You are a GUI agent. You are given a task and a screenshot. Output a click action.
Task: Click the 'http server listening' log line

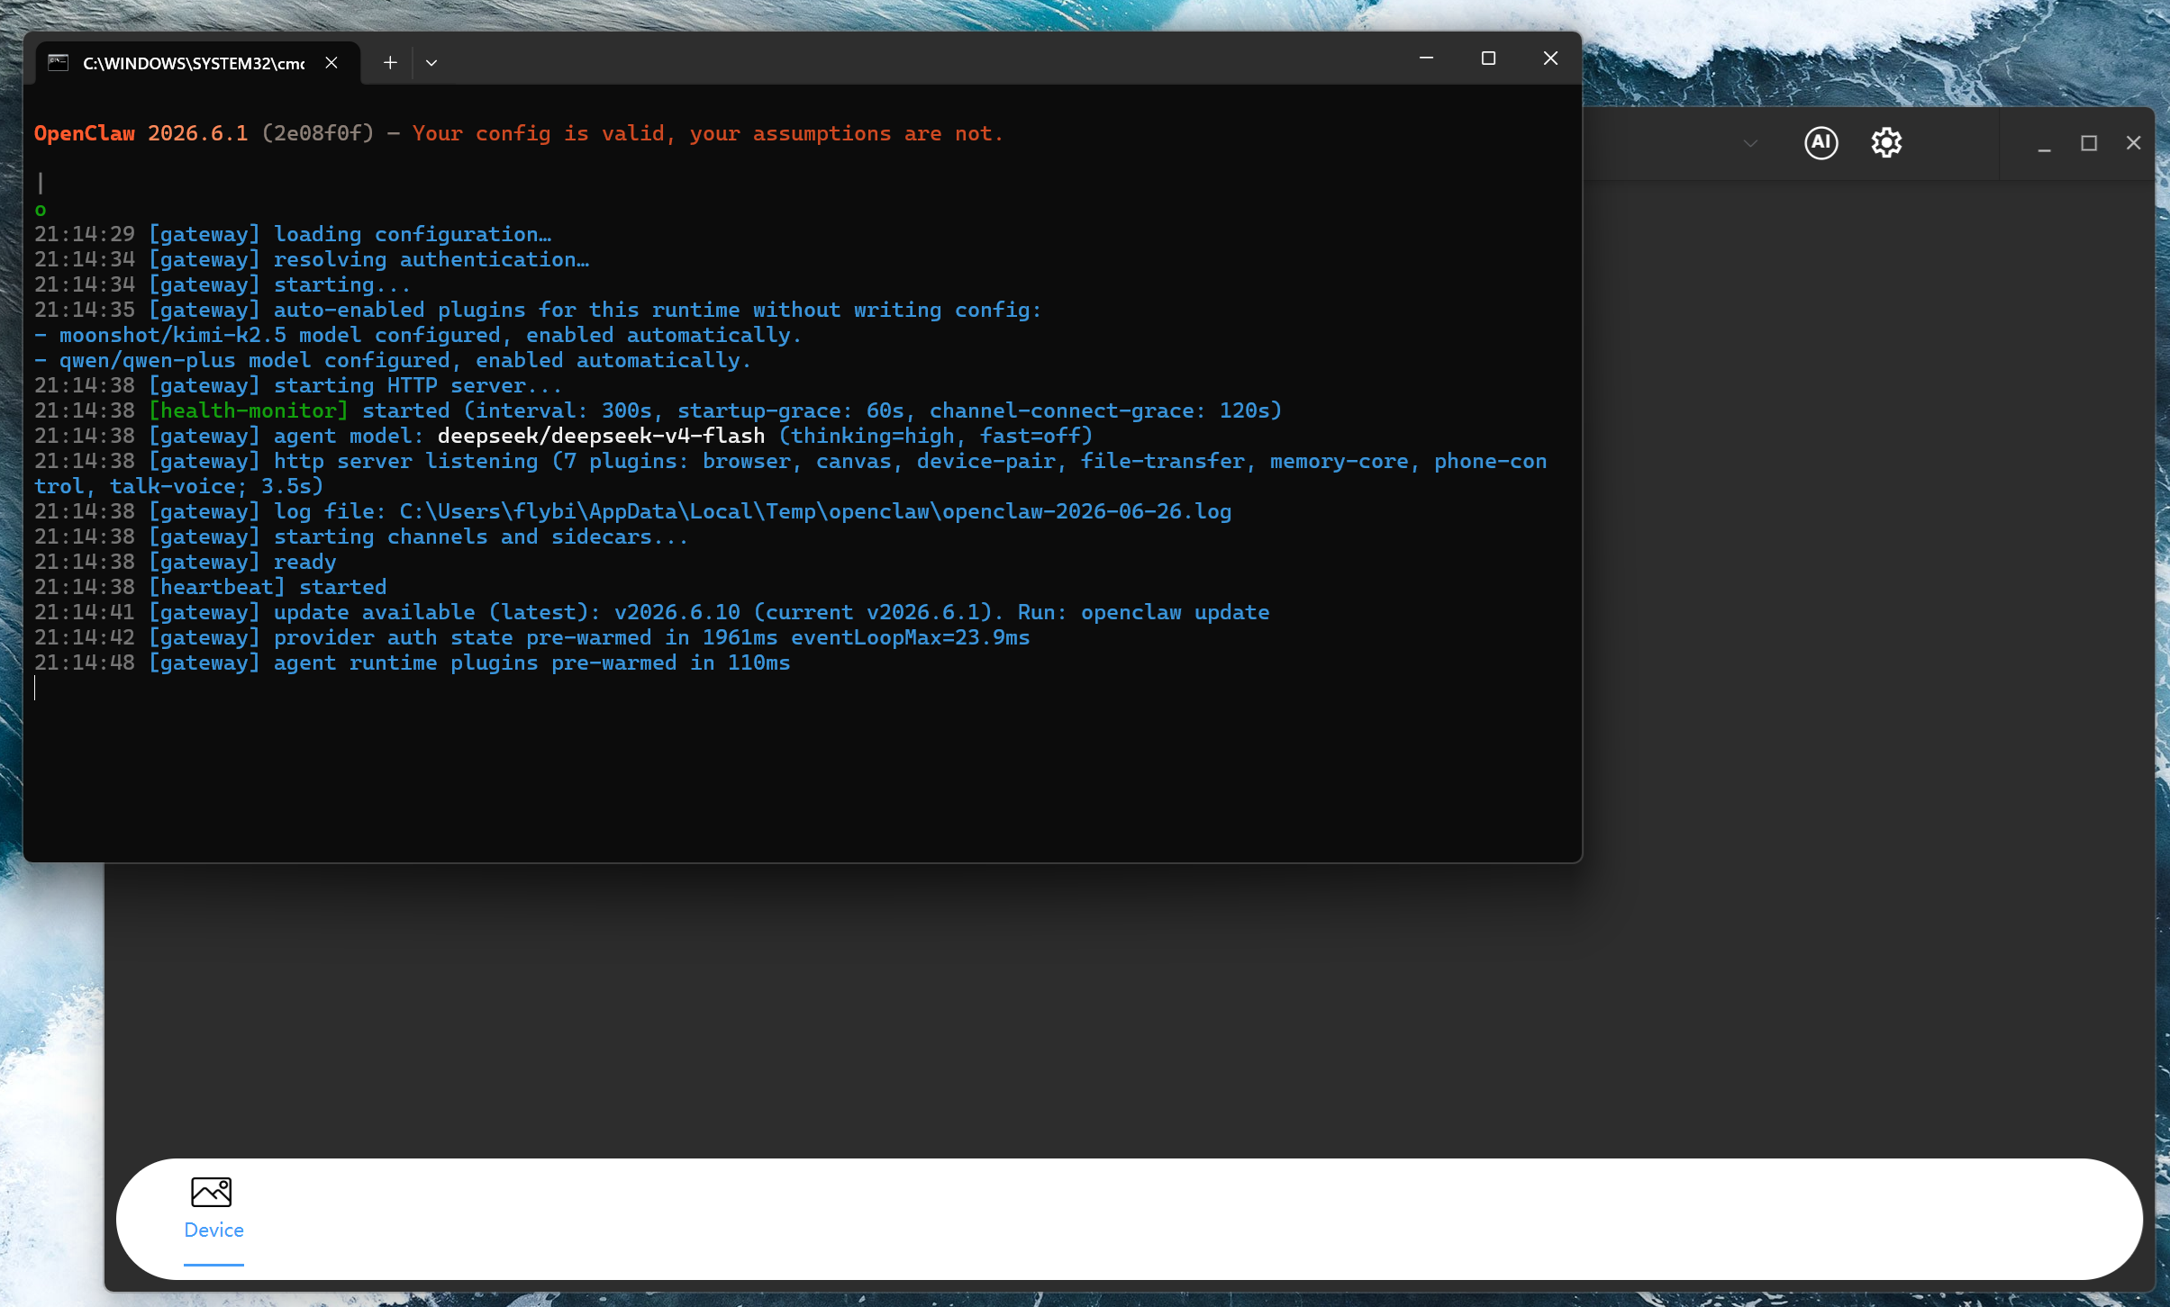coord(790,473)
